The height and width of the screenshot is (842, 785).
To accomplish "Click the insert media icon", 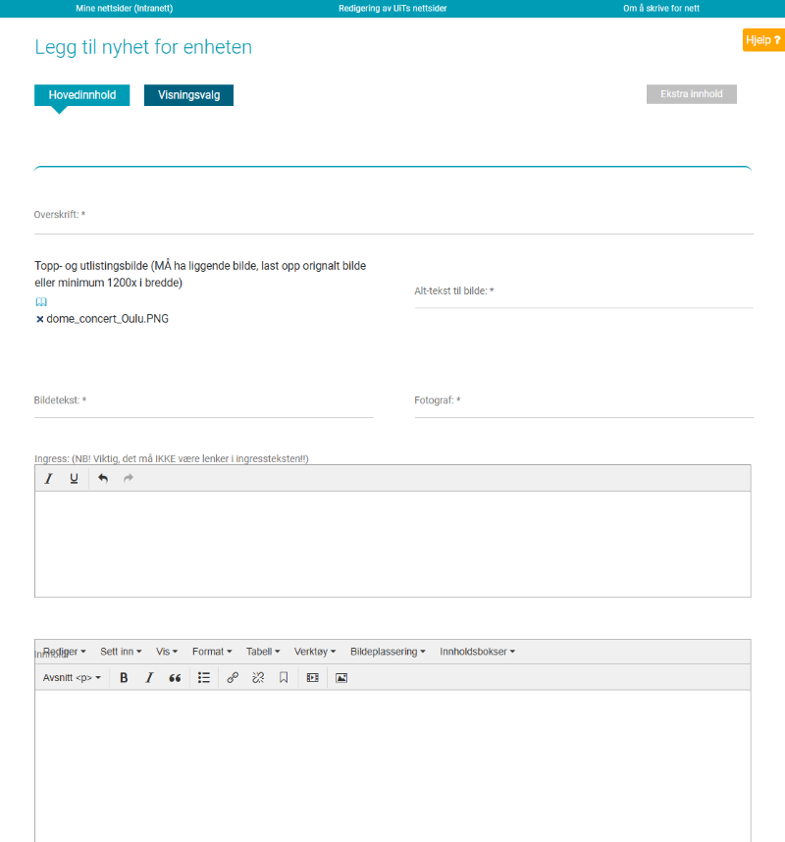I will (x=312, y=677).
